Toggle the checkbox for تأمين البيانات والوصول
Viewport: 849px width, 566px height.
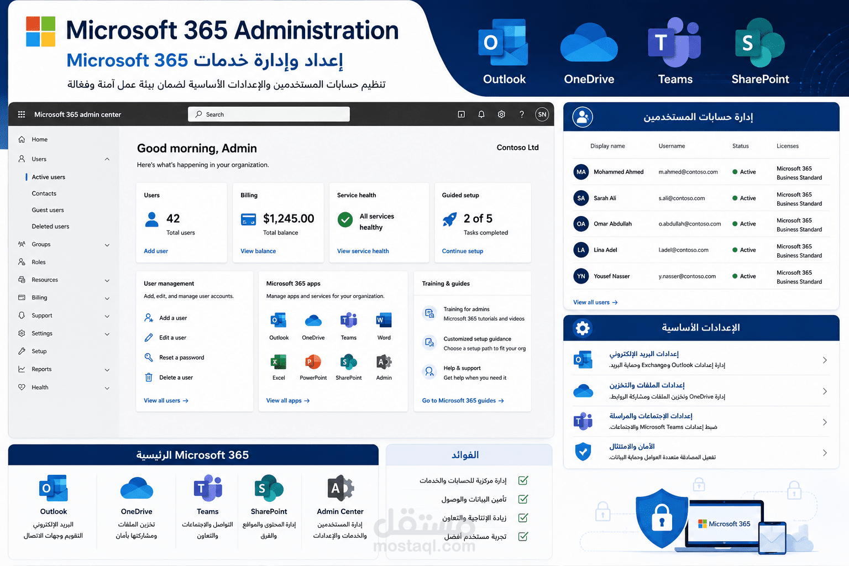tap(523, 499)
